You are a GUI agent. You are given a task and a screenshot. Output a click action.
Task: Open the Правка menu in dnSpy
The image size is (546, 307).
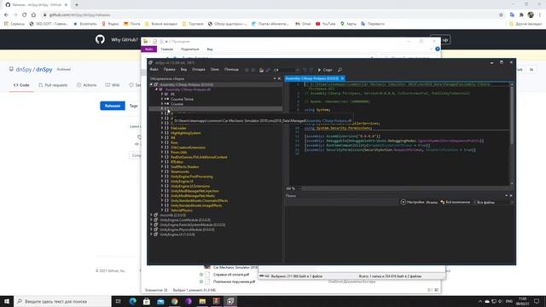tap(169, 70)
